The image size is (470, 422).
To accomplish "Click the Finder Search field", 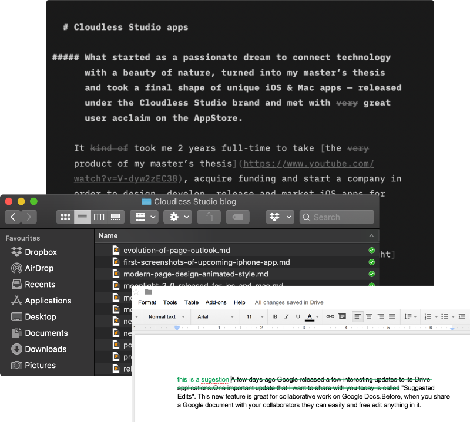I will pos(337,217).
